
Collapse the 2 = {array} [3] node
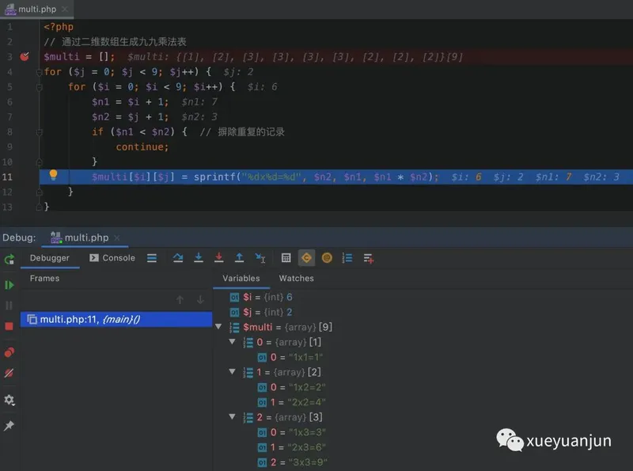232,416
